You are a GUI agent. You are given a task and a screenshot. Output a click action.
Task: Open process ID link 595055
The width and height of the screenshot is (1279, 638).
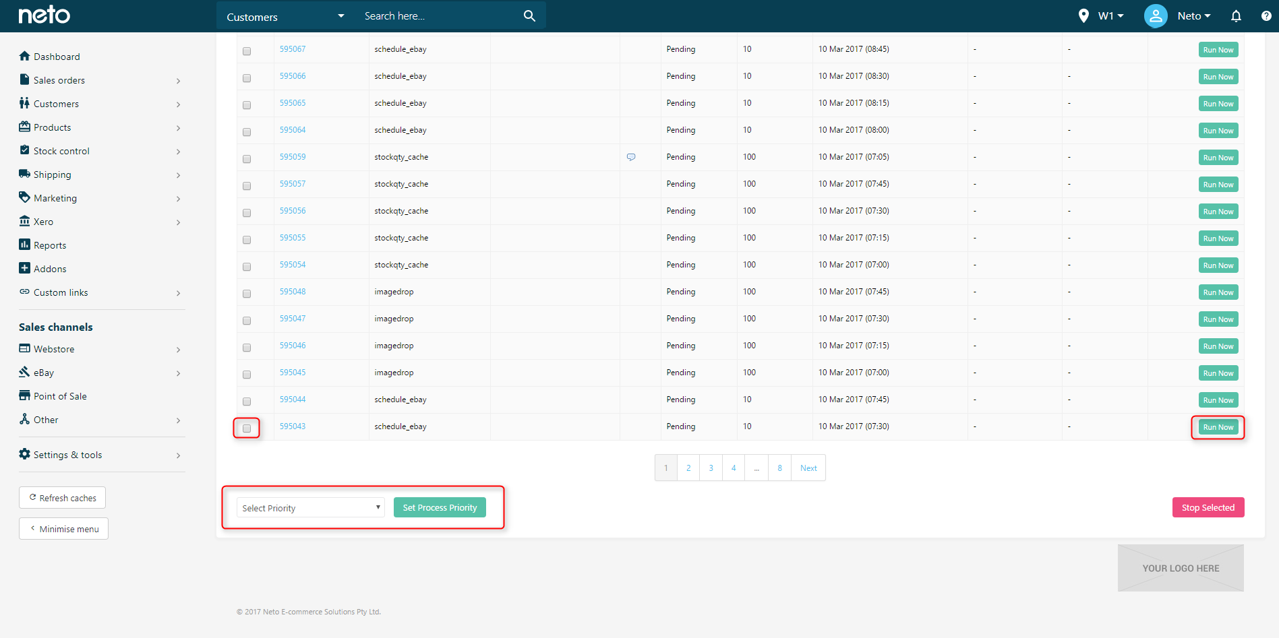tap(293, 238)
